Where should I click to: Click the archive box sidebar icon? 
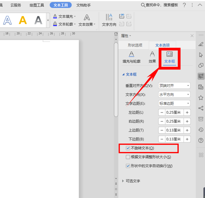pyautogui.click(x=201, y=119)
